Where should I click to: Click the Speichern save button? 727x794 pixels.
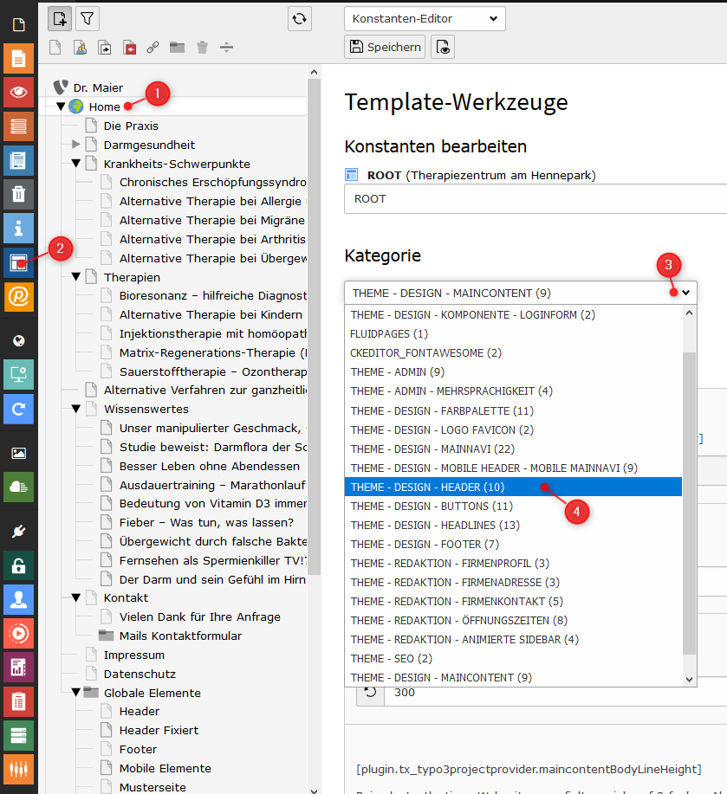[x=385, y=47]
